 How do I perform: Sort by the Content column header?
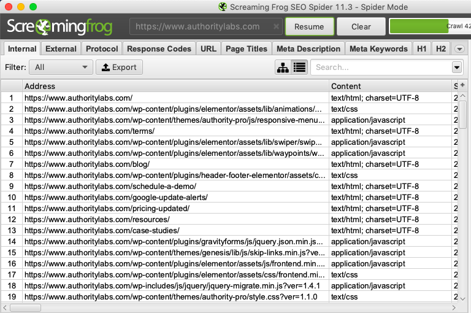click(390, 86)
